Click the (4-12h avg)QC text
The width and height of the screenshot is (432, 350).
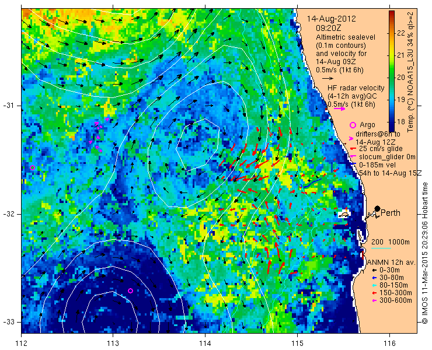353,96
